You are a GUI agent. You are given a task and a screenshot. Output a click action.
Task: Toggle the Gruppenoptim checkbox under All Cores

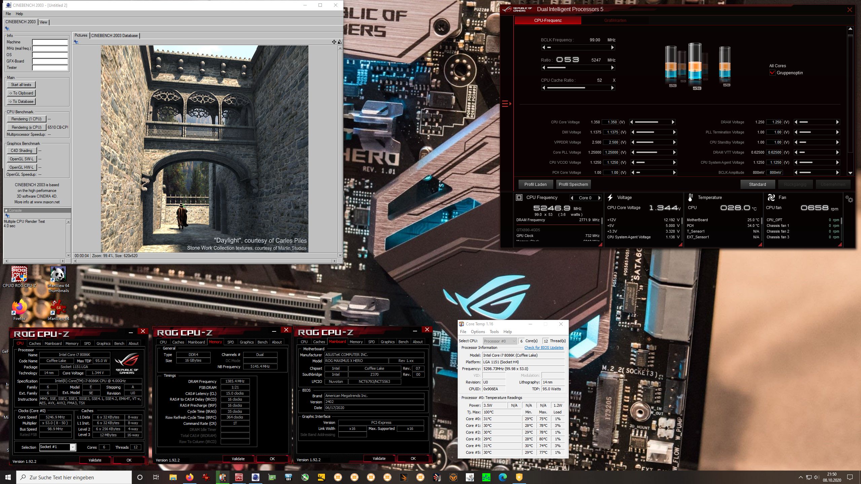tap(772, 73)
